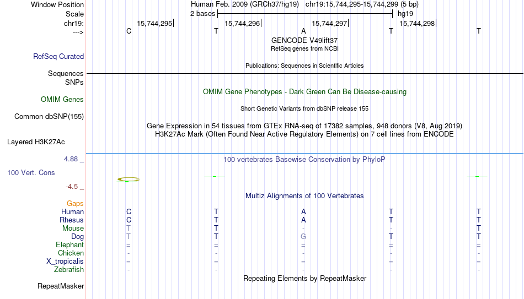
Task: Open the H3K27Ac Mark ENCODE track title
Action: [304, 134]
